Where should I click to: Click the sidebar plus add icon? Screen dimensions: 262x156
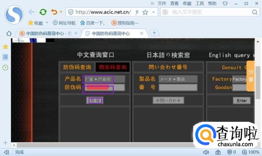[x=5, y=143]
